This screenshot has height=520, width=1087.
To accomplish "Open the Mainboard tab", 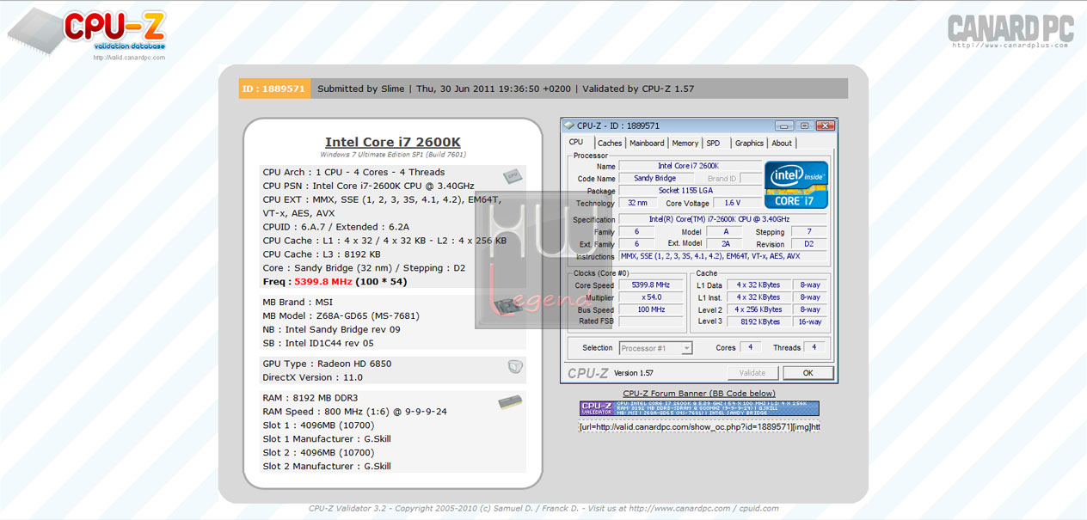I will pos(647,144).
